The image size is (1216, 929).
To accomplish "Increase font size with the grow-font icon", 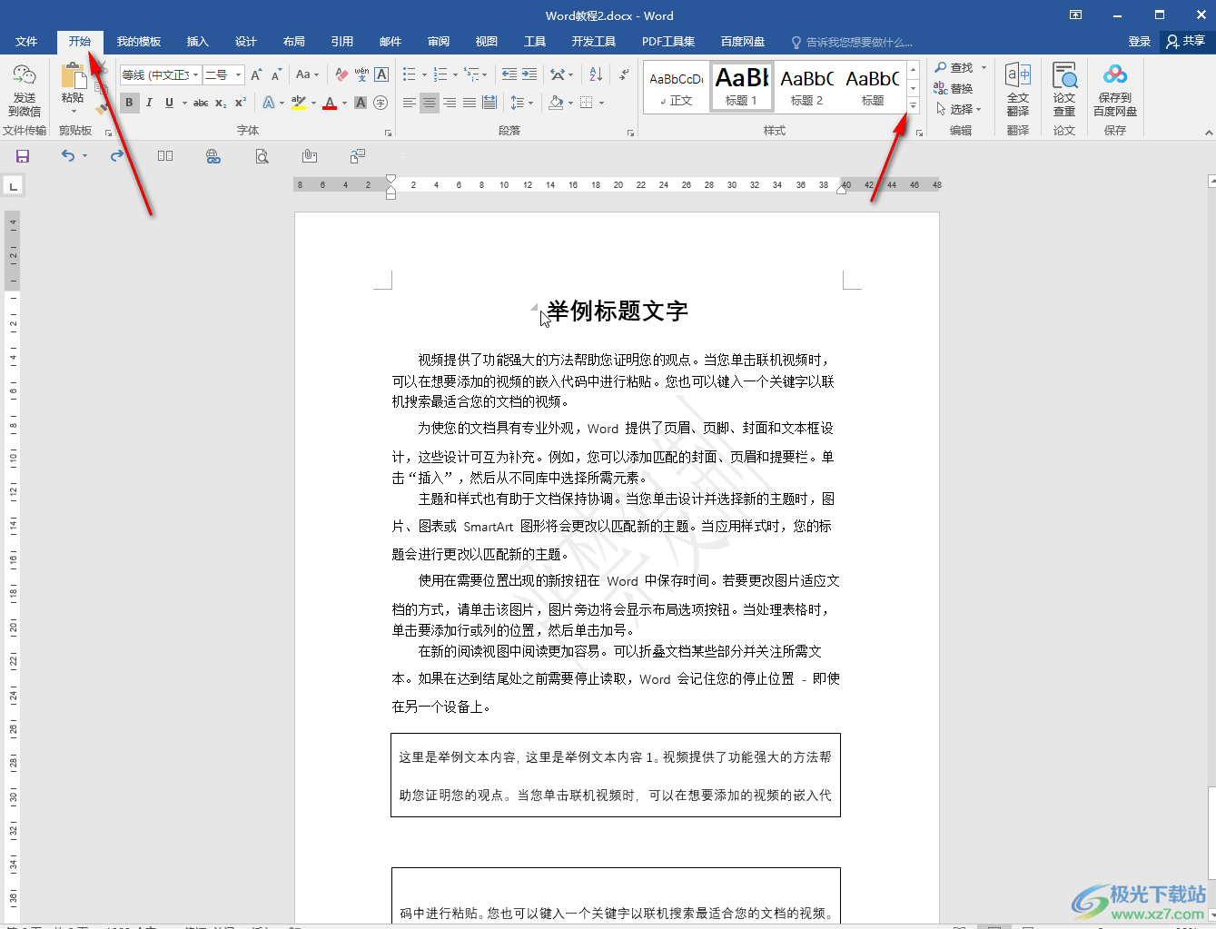I will tap(256, 74).
